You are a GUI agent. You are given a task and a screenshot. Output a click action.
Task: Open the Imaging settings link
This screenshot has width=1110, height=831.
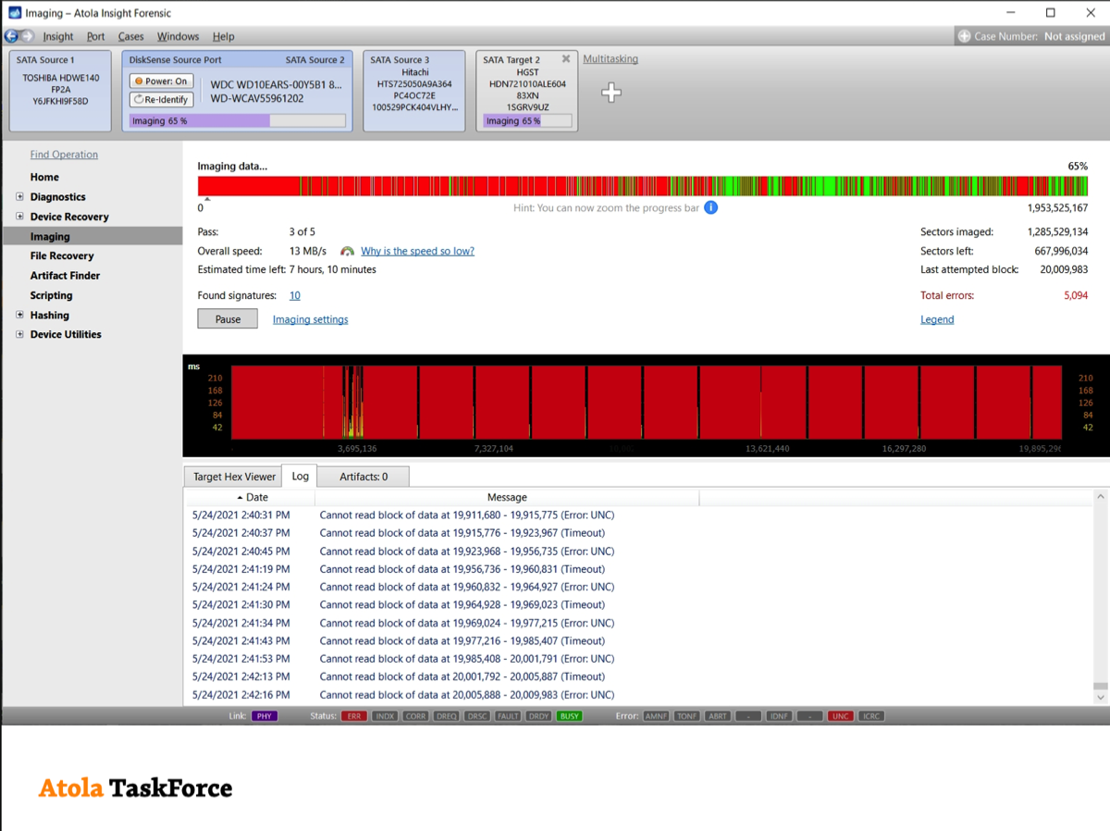[310, 319]
